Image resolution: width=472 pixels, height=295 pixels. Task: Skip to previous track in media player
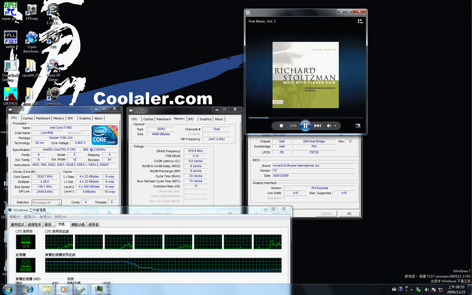tap(293, 126)
